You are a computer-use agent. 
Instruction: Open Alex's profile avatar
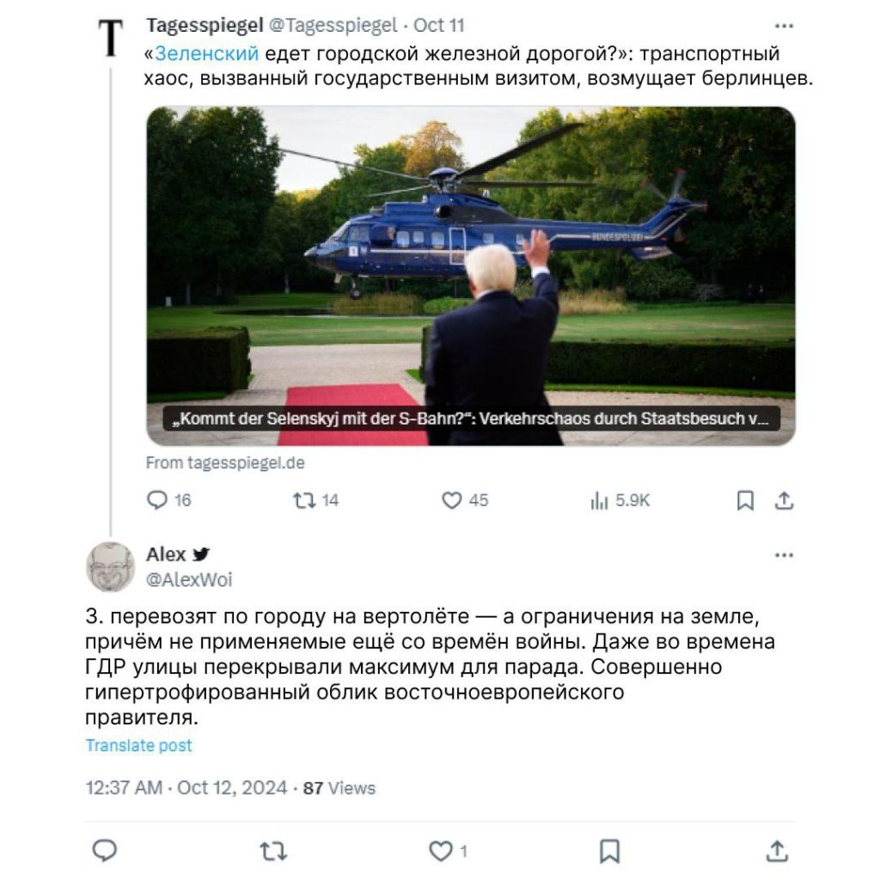(x=110, y=567)
